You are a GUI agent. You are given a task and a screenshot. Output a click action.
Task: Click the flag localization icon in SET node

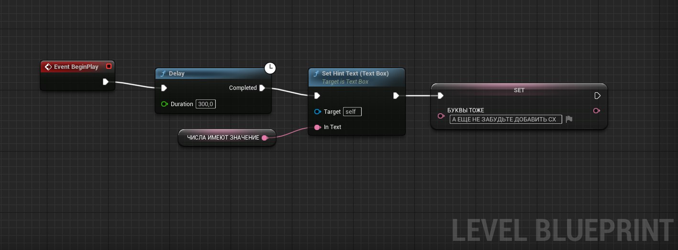click(x=569, y=119)
